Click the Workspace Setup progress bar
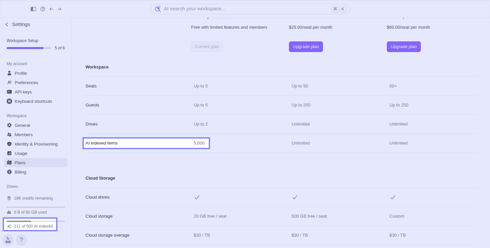Image resolution: width=490 pixels, height=248 pixels. click(x=29, y=48)
